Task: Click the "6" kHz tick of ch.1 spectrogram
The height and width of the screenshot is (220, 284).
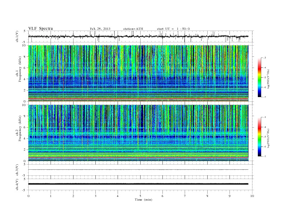Action: tap(25, 68)
